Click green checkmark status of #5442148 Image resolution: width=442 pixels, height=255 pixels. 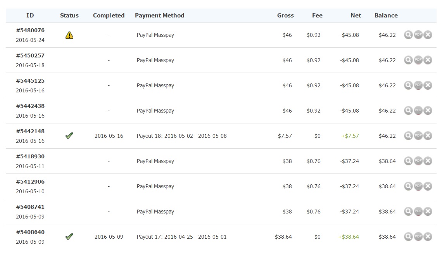[x=69, y=136]
